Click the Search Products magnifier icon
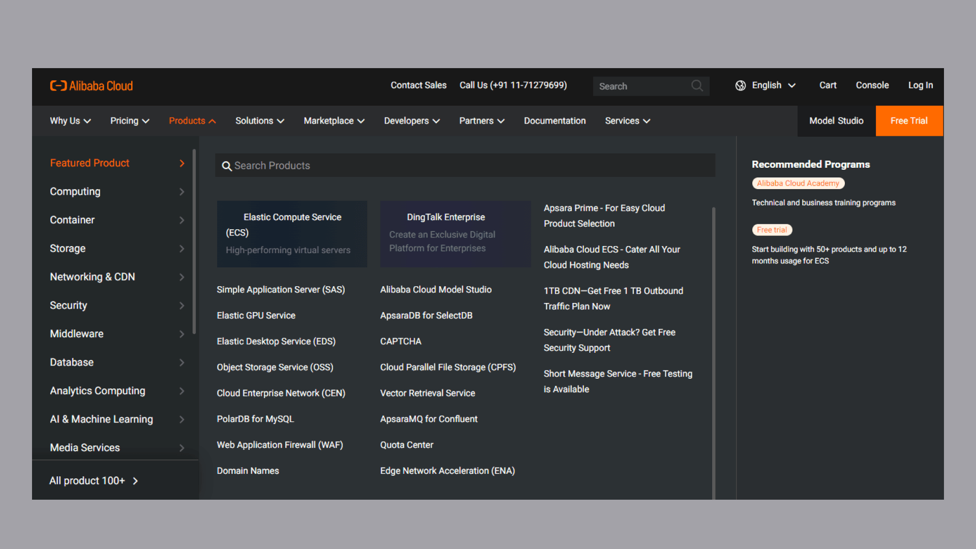976x549 pixels. coord(227,166)
